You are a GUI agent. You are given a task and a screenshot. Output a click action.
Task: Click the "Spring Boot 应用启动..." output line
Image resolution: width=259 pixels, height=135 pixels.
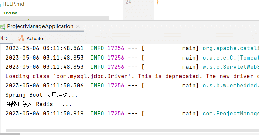41,95
